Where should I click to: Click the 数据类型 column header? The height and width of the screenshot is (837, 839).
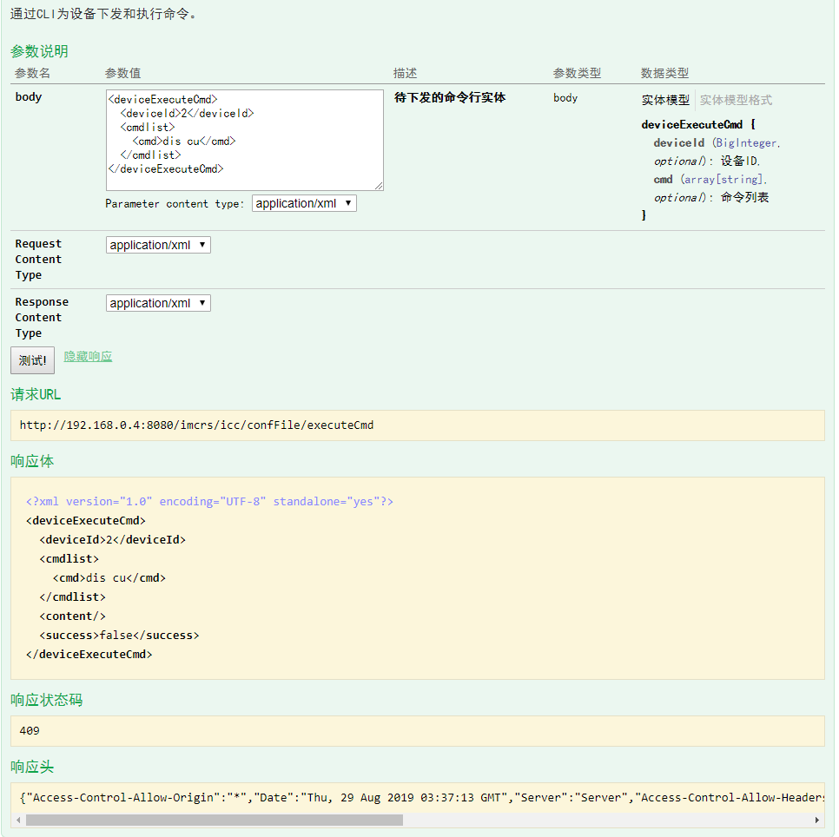point(664,73)
